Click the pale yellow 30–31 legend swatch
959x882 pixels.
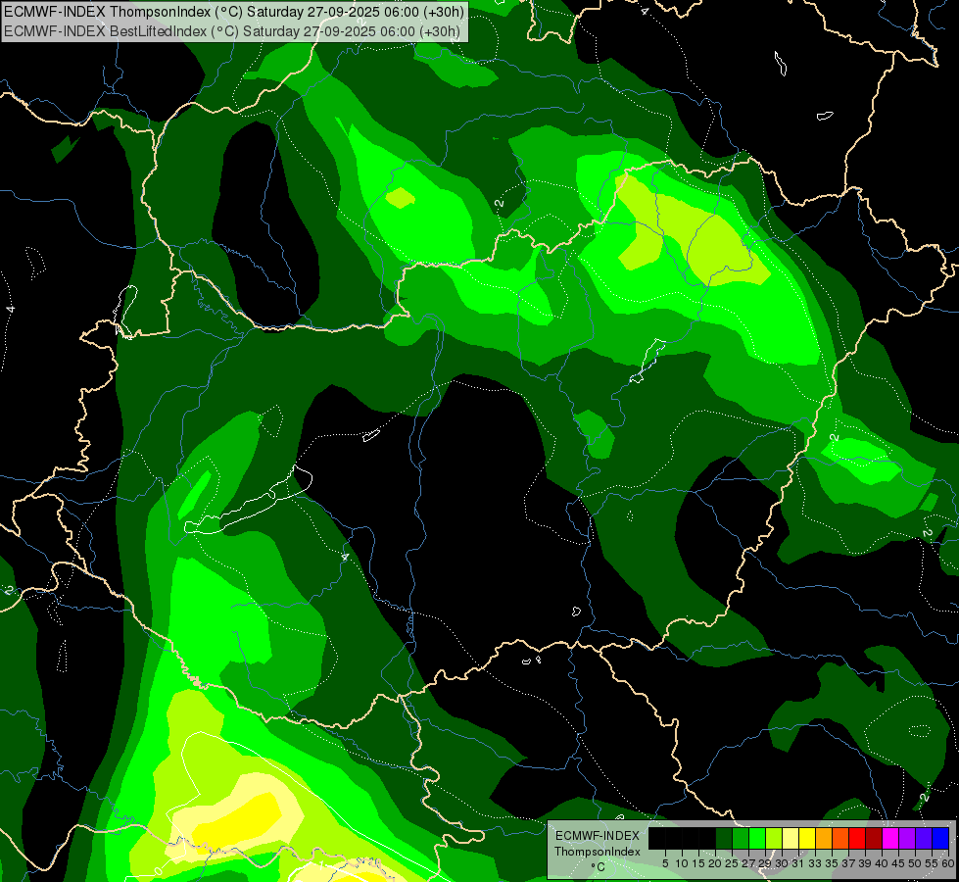click(x=791, y=838)
